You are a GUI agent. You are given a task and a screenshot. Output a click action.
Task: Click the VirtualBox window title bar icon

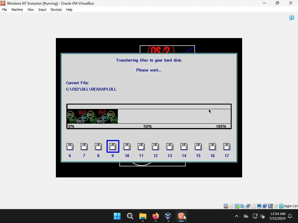pyautogui.click(x=3, y=3)
